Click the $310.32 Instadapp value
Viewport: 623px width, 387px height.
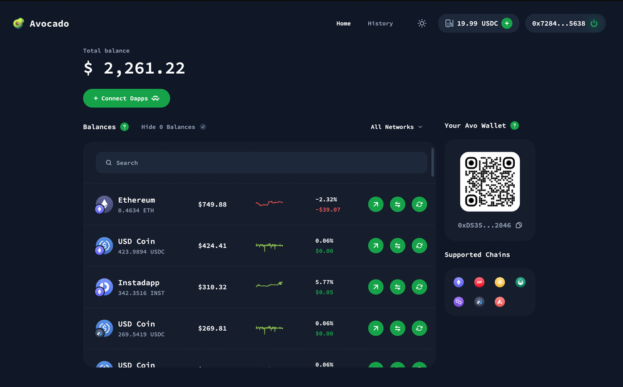[213, 287]
